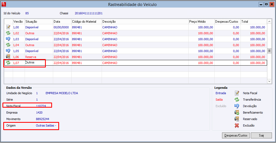This screenshot has height=143, width=276.
Task: Maximize the Rastreabilidade do Veículo window
Action: click(x=266, y=4)
